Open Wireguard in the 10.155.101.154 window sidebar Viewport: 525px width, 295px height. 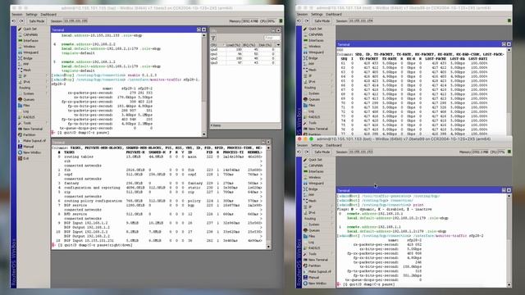(x=316, y=52)
